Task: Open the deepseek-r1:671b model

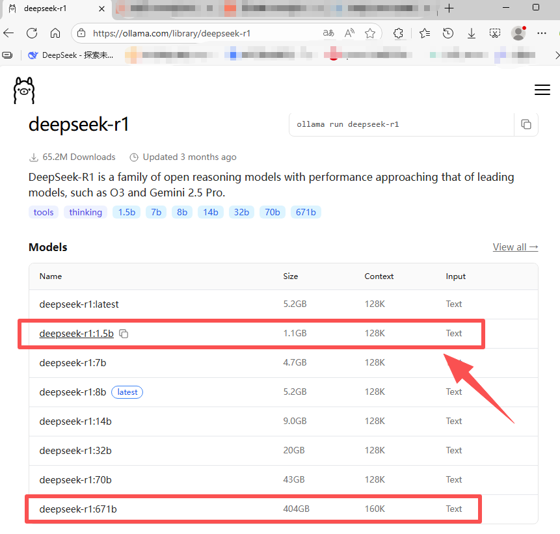Action: (78, 509)
